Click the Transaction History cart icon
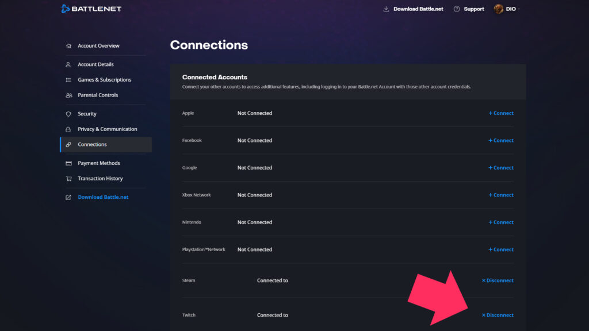The image size is (589, 331). click(x=68, y=179)
